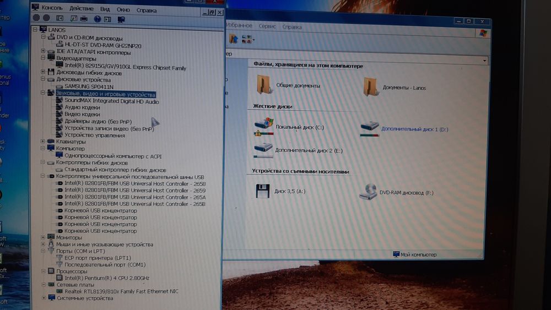Screen dimensions: 551x310
Task: Open the Сервис menu in My Computer window
Action: (267, 26)
